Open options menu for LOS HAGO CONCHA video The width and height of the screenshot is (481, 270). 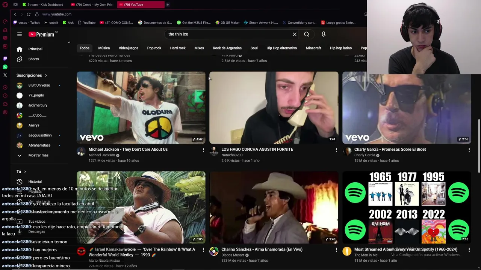coord(336,150)
